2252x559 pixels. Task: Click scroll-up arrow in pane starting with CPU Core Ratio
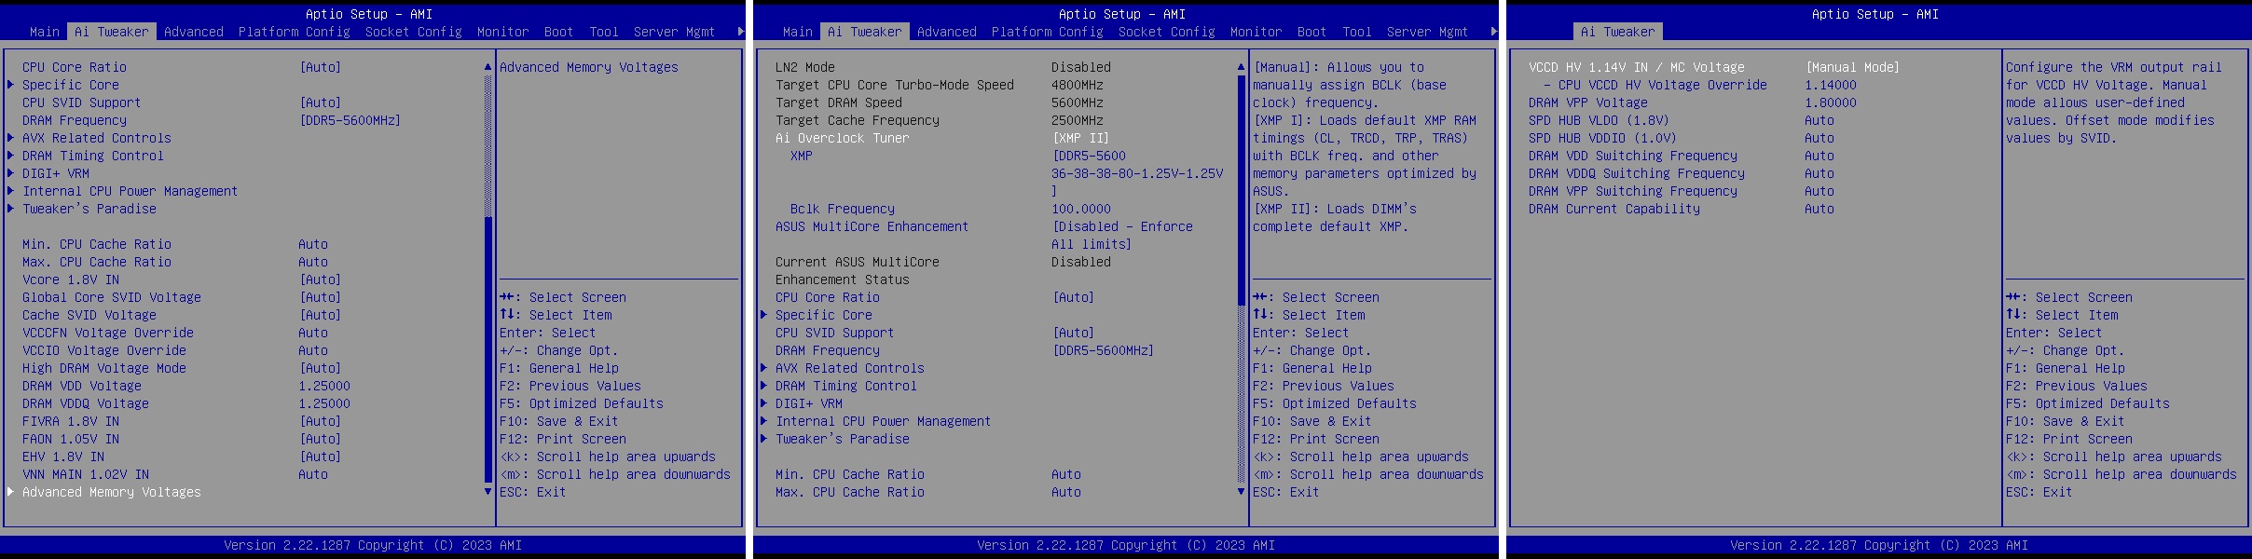[x=487, y=67]
